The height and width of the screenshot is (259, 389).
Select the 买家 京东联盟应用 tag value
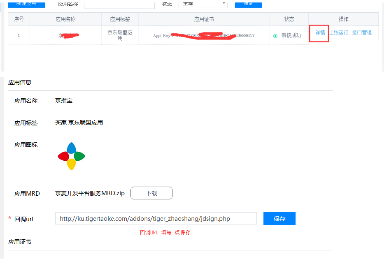coord(79,123)
